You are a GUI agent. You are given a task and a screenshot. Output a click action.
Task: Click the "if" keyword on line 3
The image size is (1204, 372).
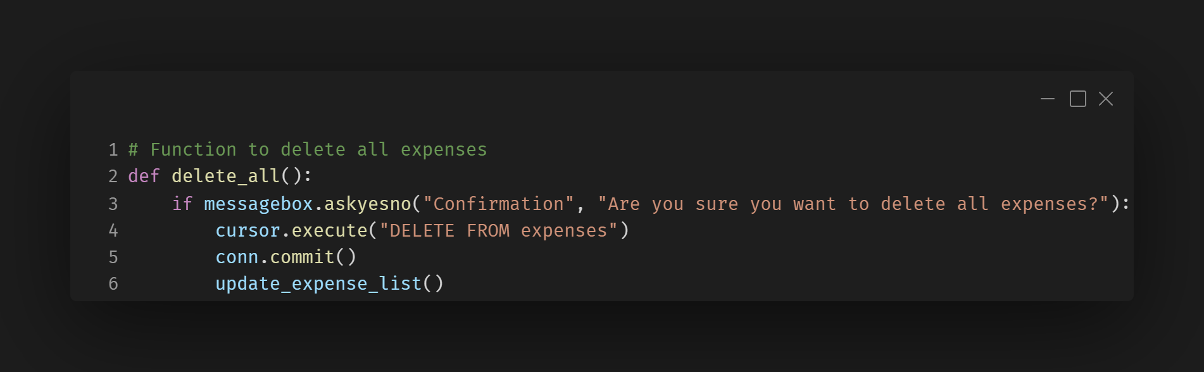click(182, 204)
